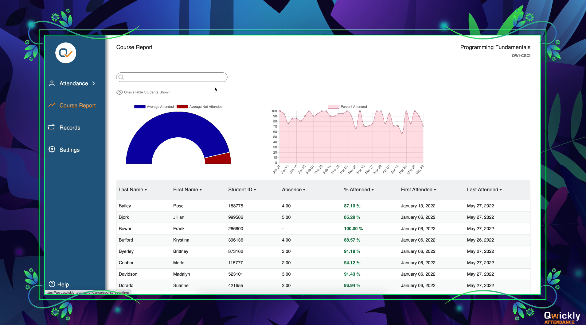Click the Help question mark icon

point(52,284)
